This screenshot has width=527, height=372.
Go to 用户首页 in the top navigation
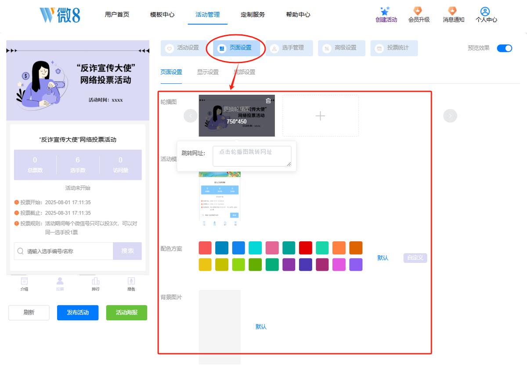[x=117, y=14]
